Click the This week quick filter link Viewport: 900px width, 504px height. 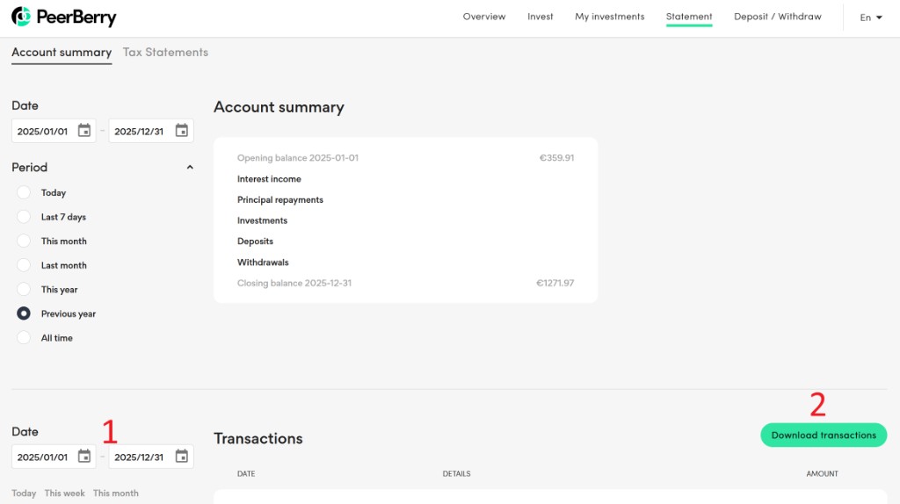tap(65, 493)
